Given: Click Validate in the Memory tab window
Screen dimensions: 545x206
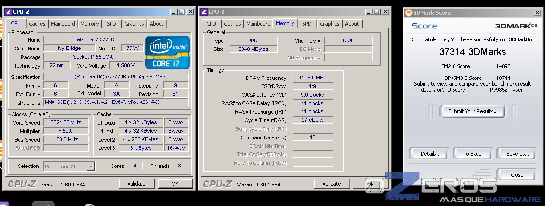Looking at the screenshot, I should tap(332, 184).
